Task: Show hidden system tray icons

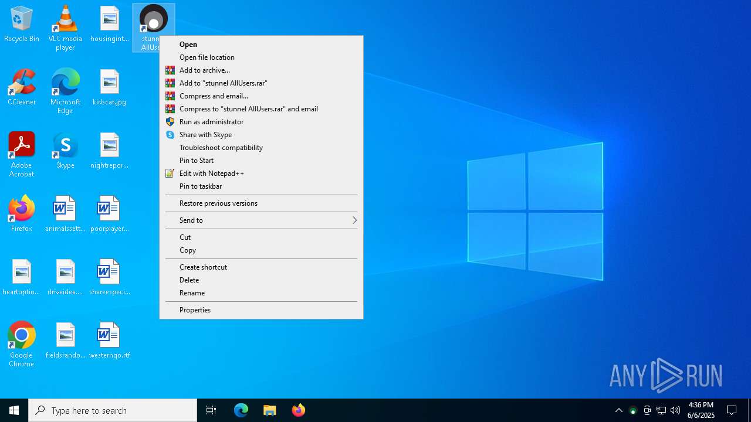Action: [618, 410]
